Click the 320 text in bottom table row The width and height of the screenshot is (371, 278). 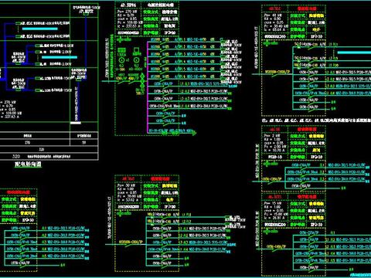point(16,156)
